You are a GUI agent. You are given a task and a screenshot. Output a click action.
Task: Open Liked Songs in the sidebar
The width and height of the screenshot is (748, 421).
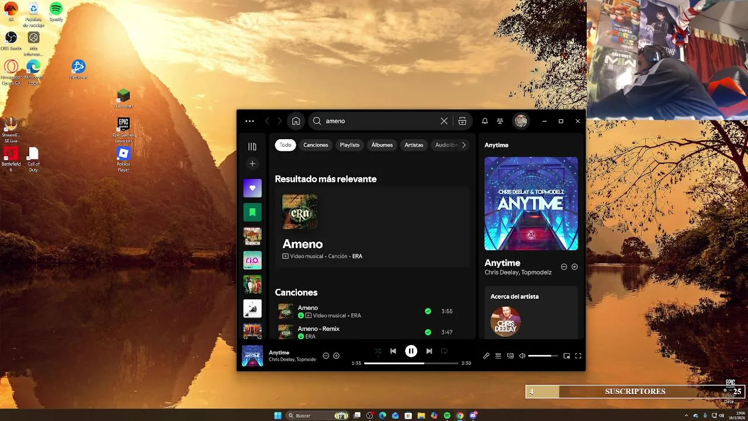click(252, 188)
